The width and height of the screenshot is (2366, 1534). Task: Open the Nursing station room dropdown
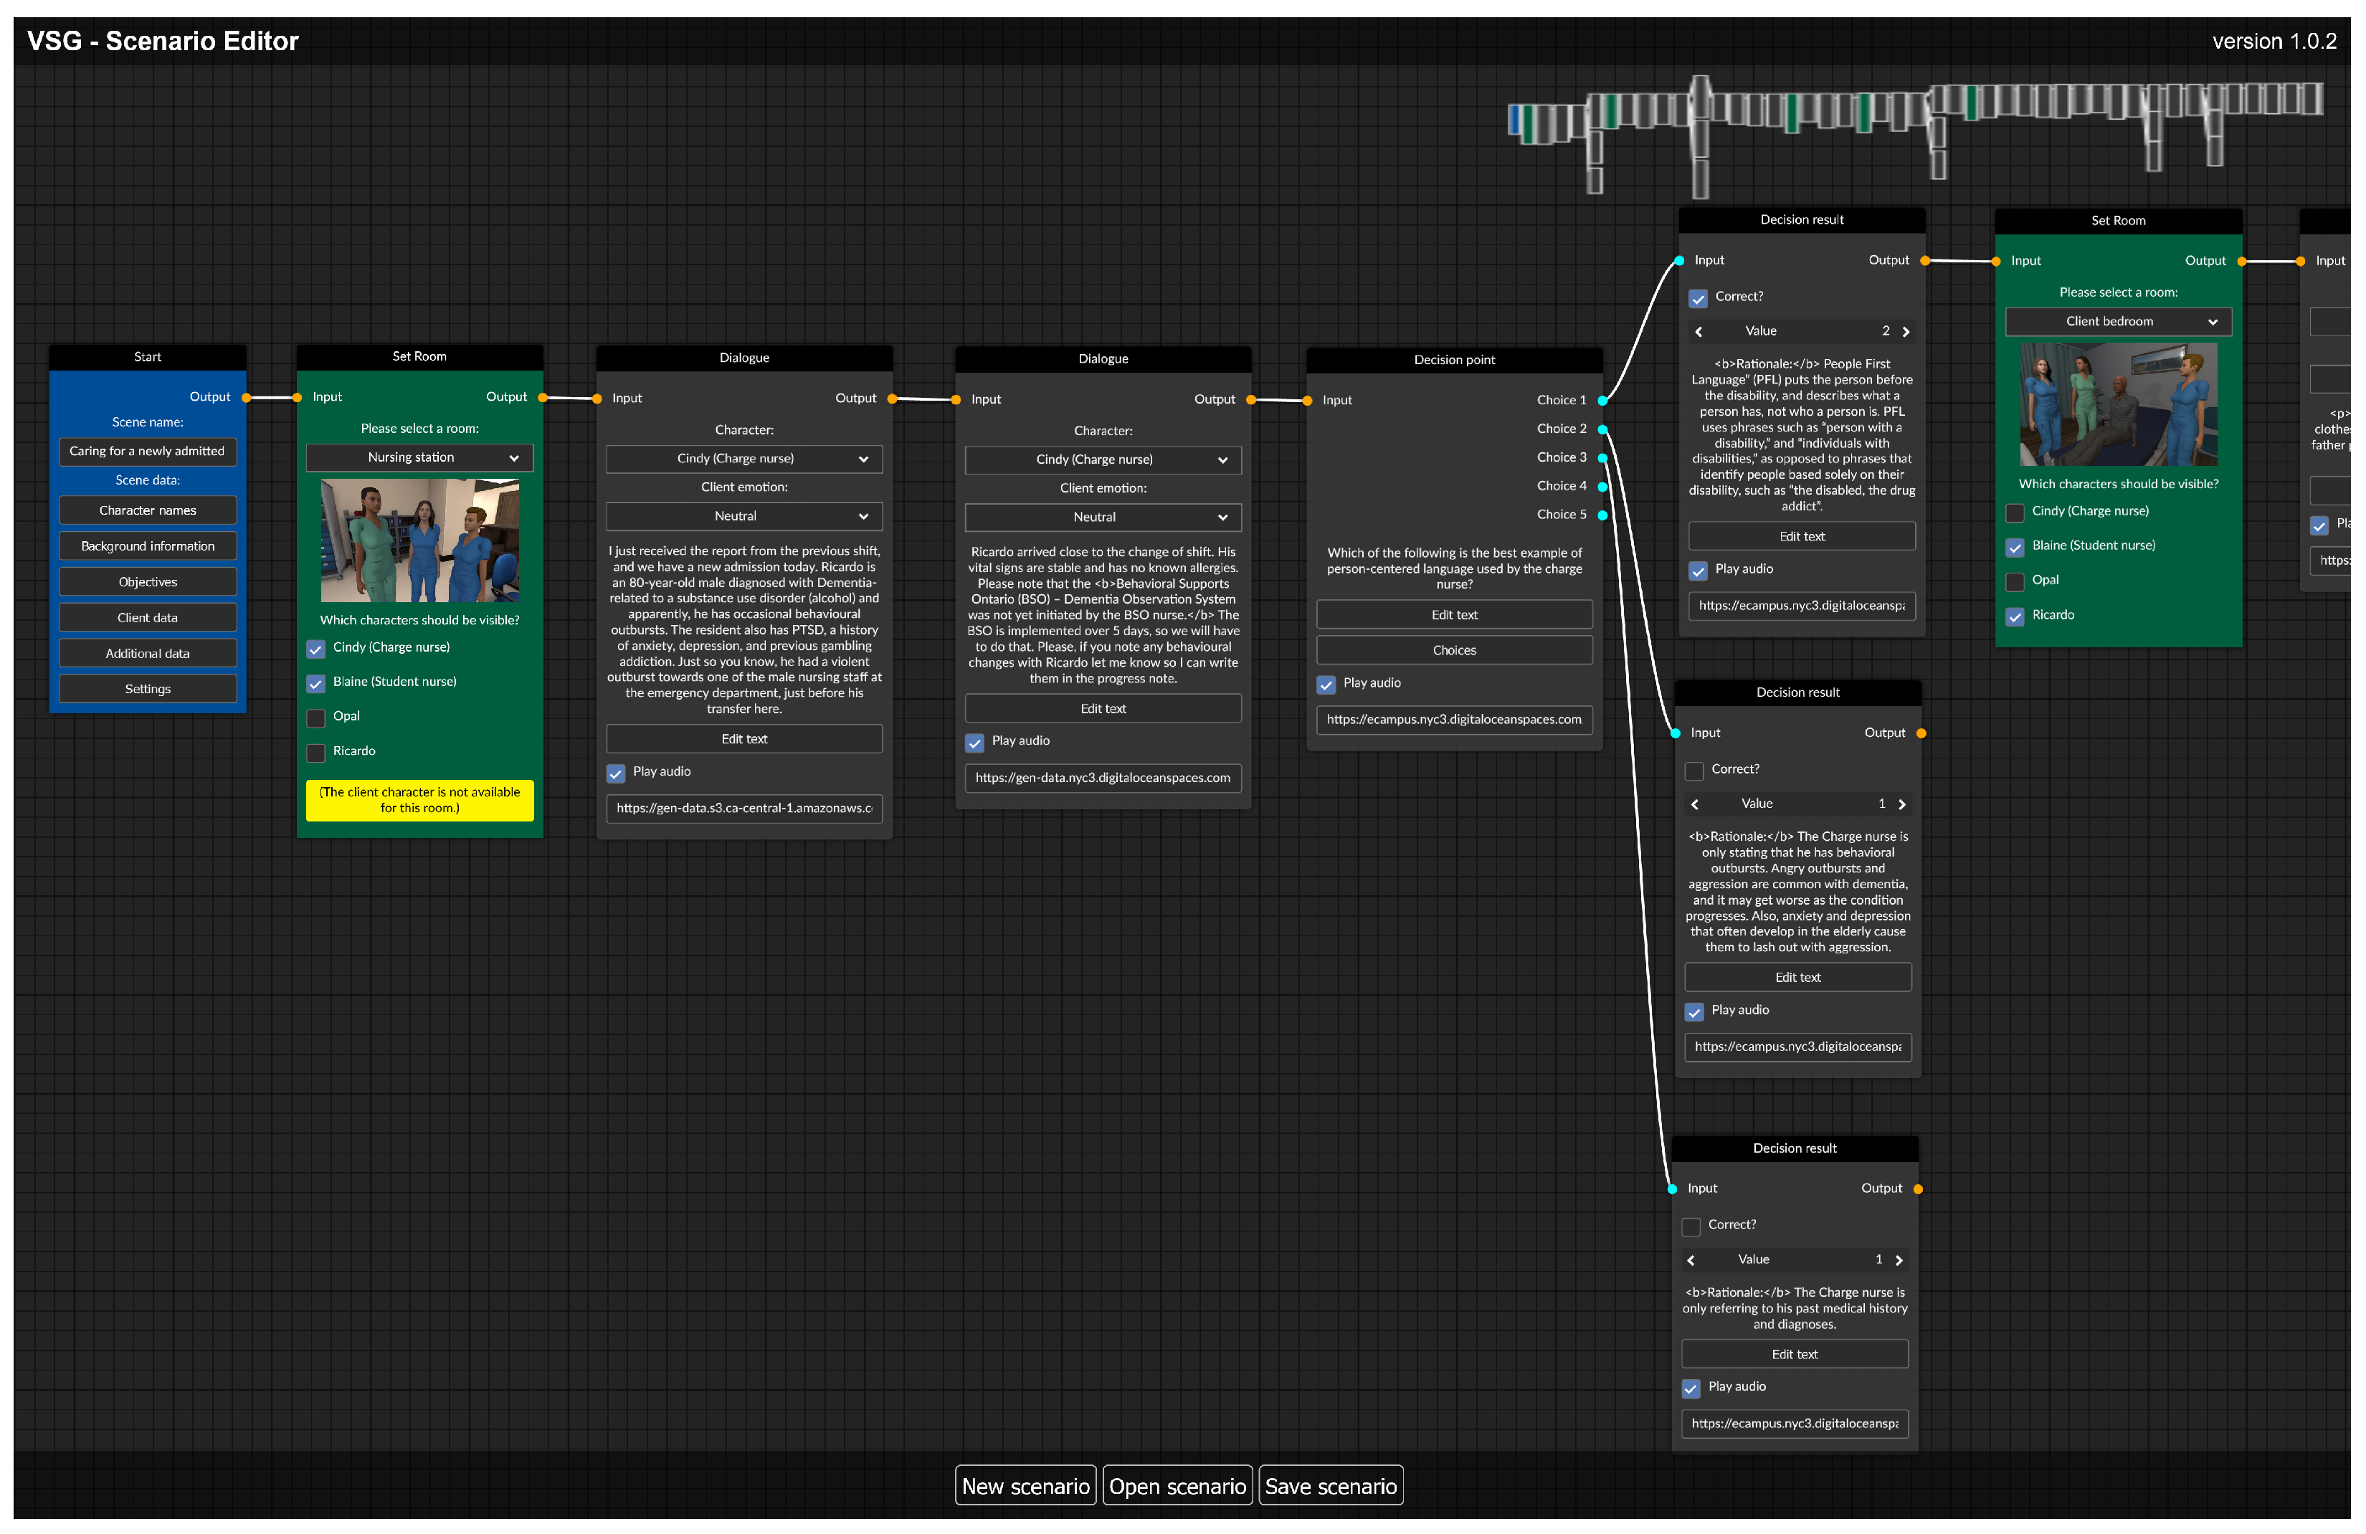(419, 458)
